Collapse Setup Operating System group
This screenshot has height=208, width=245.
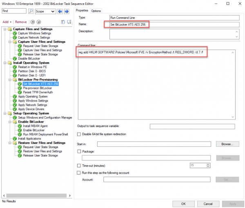[x=5, y=113]
